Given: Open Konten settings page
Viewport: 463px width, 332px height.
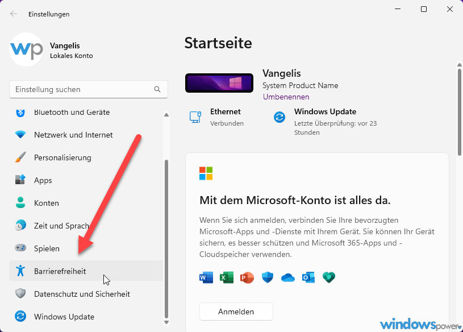Looking at the screenshot, I should (x=86, y=203).
